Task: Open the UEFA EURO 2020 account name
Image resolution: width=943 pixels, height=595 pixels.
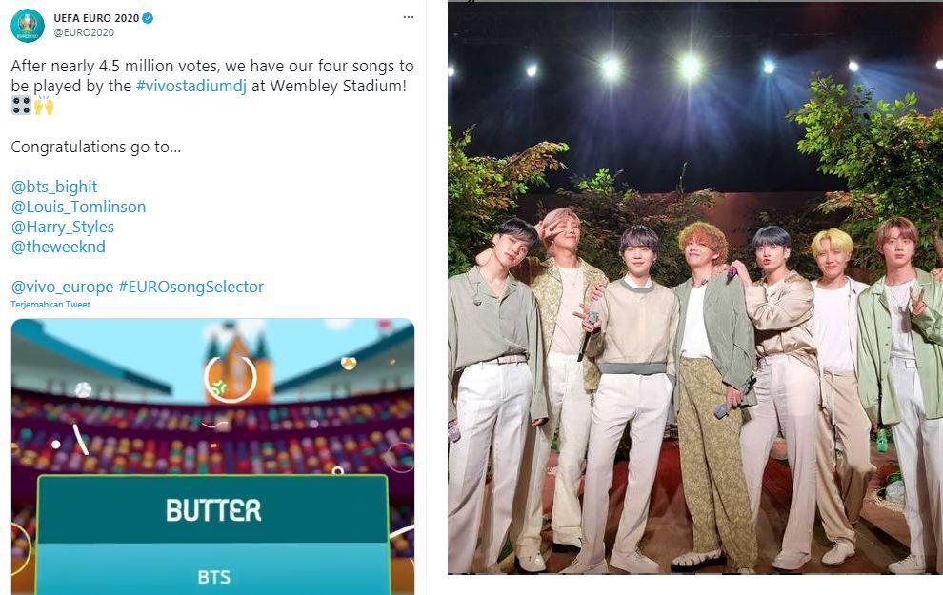Action: coord(96,18)
